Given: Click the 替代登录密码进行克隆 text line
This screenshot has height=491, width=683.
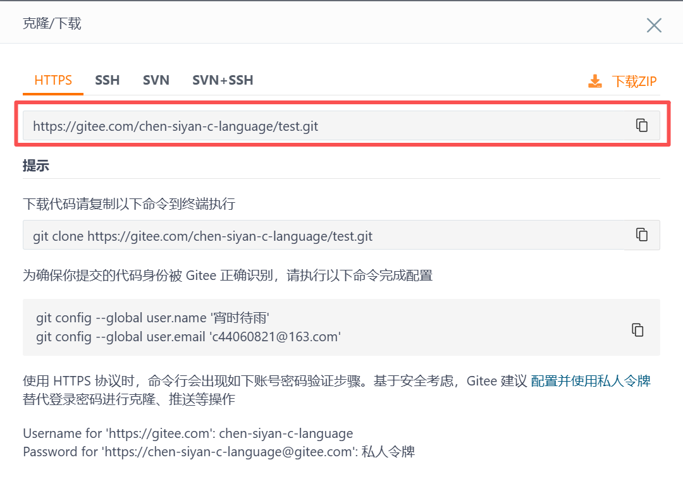Looking at the screenshot, I should [x=129, y=399].
